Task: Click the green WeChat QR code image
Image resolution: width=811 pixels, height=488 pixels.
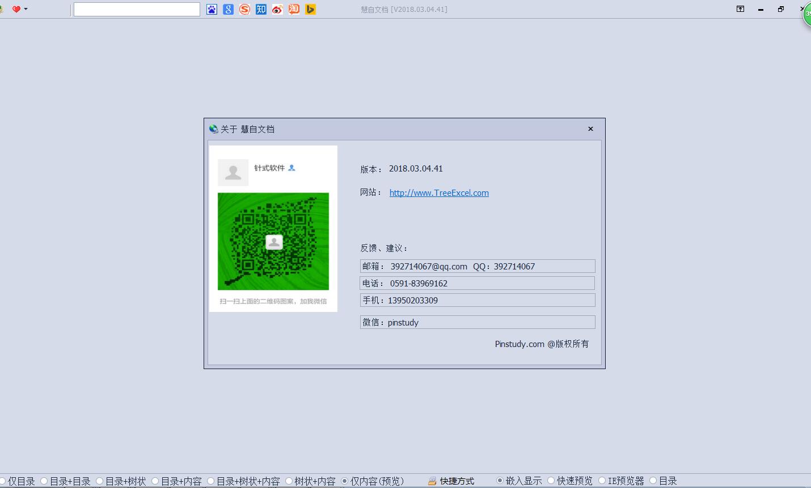Action: (x=273, y=241)
